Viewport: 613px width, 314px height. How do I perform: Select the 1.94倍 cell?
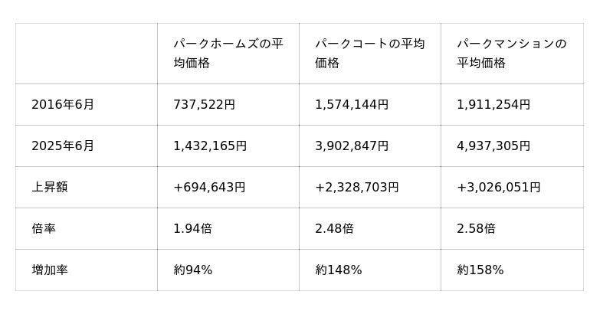193,229
